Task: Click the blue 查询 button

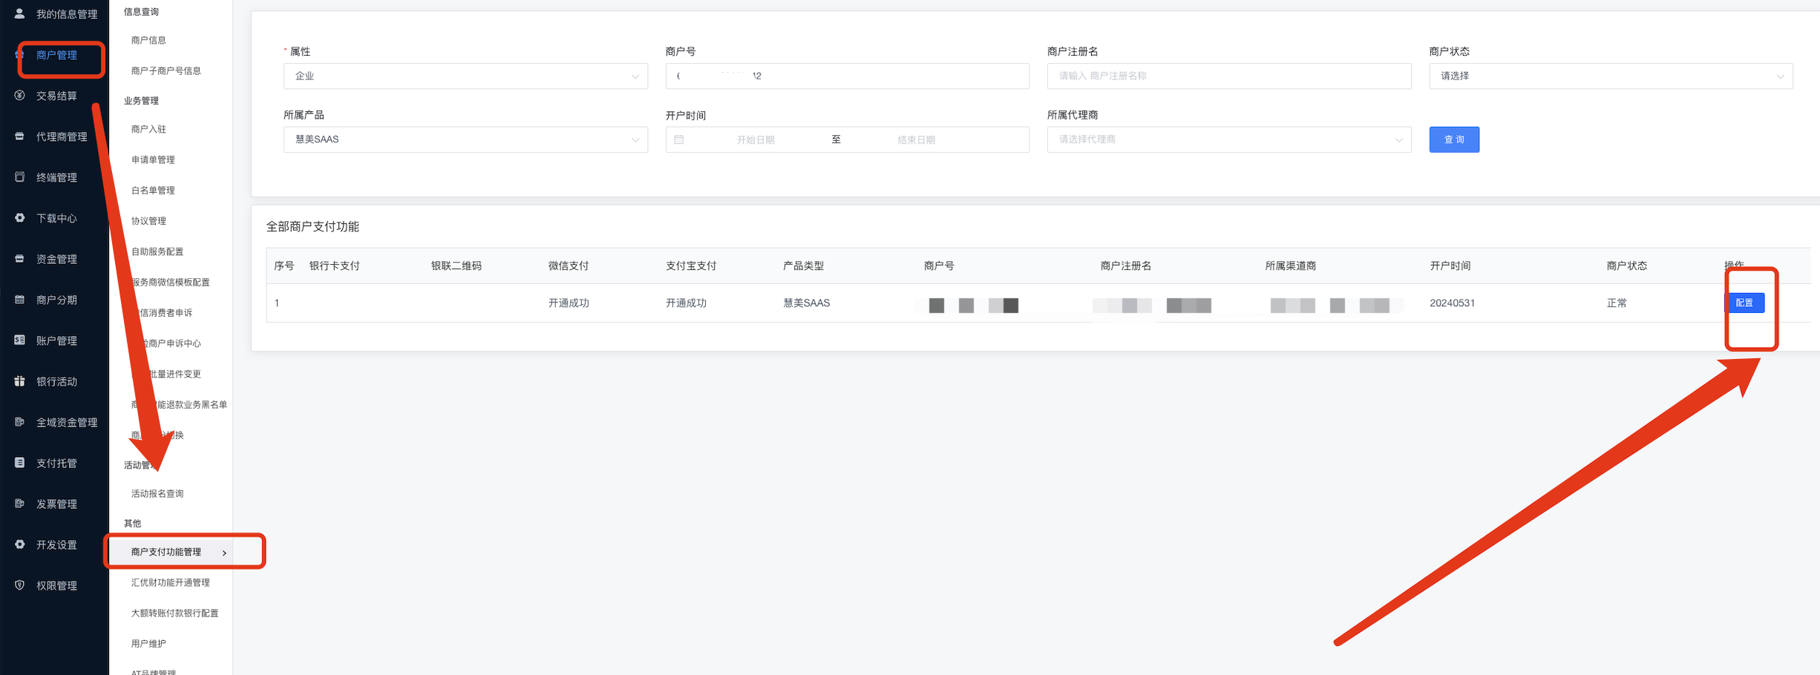Action: pos(1453,139)
